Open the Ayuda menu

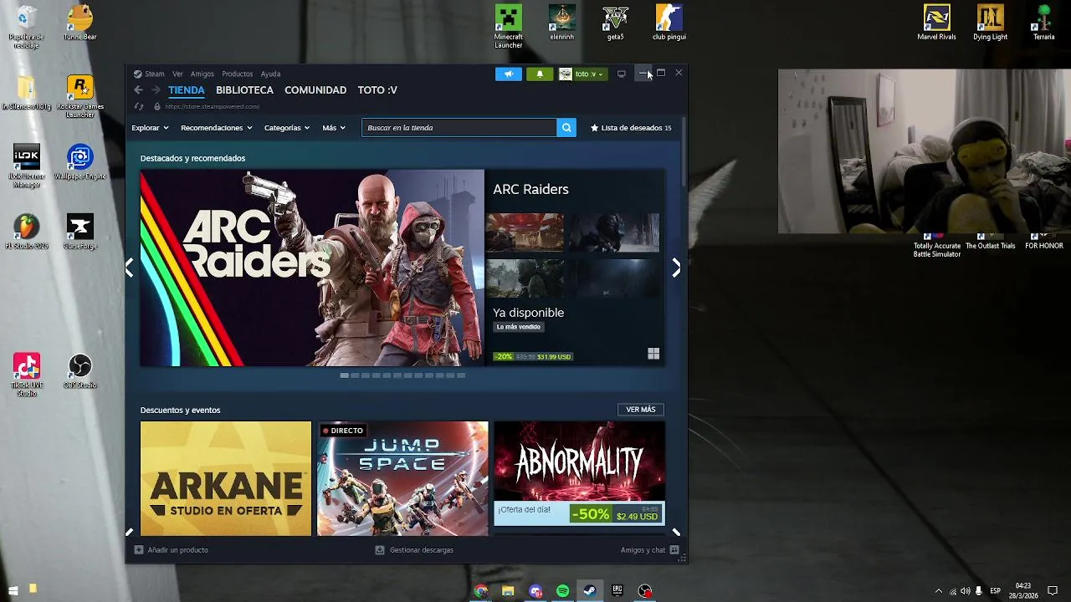point(270,74)
